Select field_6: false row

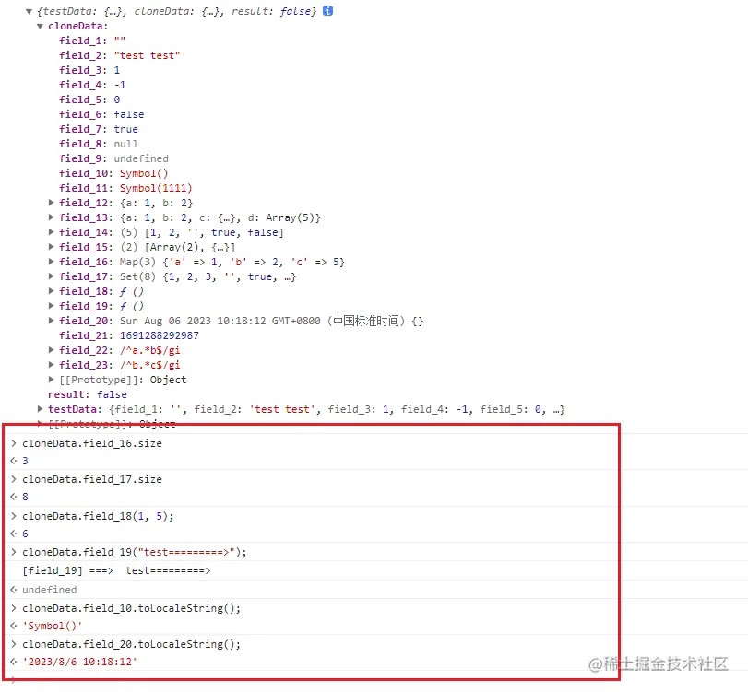point(101,114)
